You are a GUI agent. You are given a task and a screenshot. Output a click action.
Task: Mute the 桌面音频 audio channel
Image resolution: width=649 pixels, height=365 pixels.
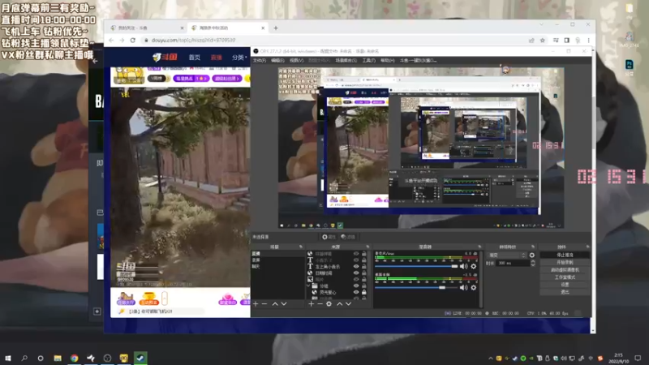click(x=463, y=288)
